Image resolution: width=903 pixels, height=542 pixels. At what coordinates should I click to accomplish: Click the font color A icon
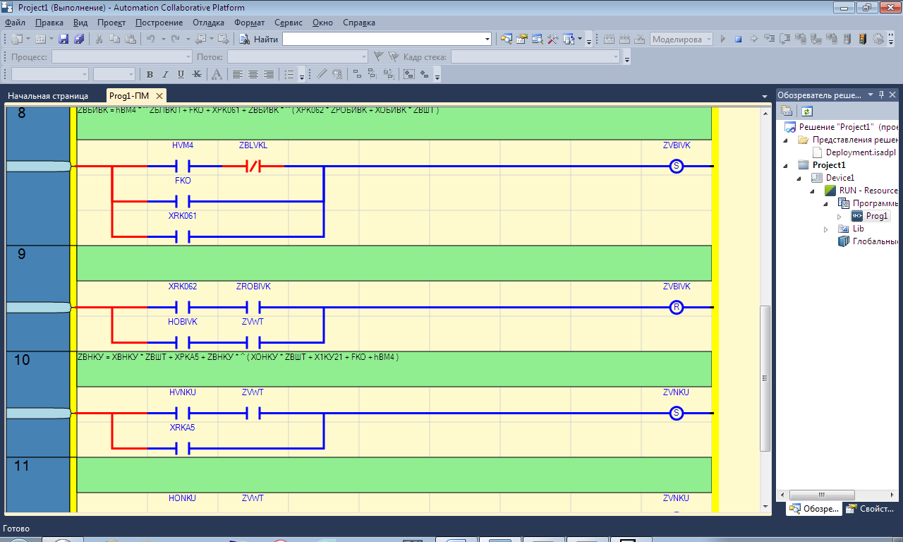click(217, 74)
